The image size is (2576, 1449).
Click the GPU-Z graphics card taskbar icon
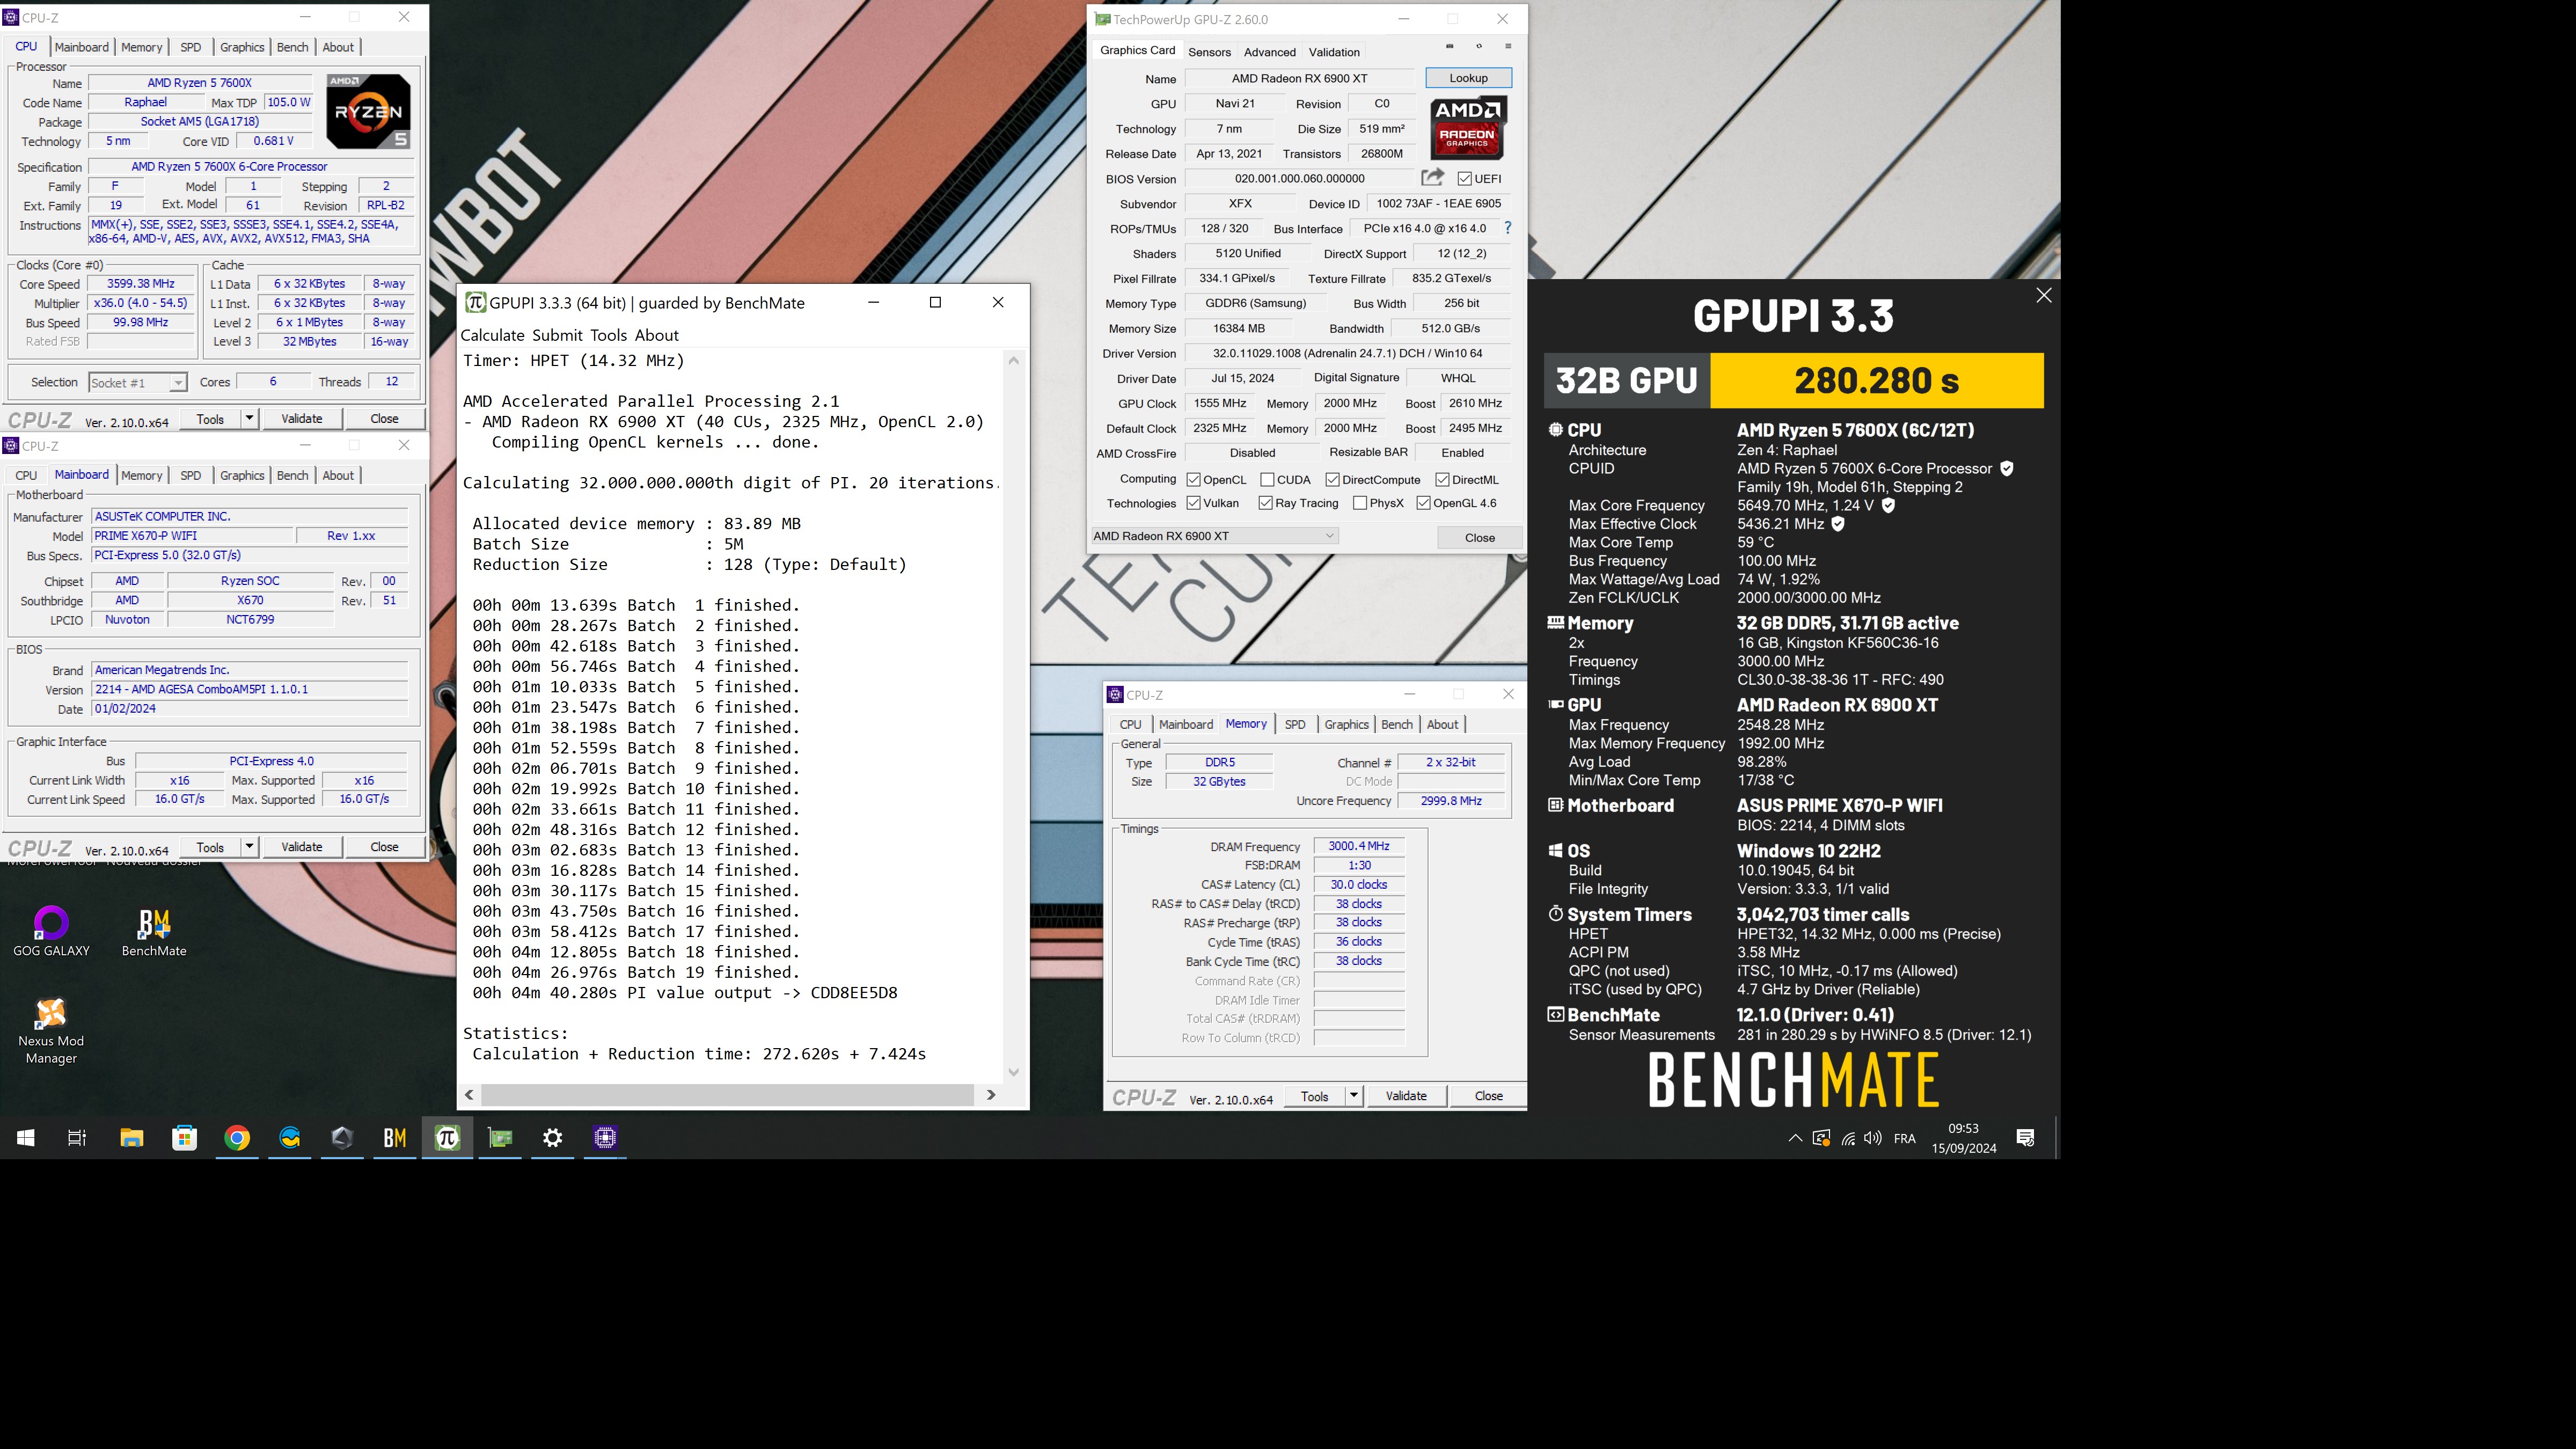pos(500,1137)
